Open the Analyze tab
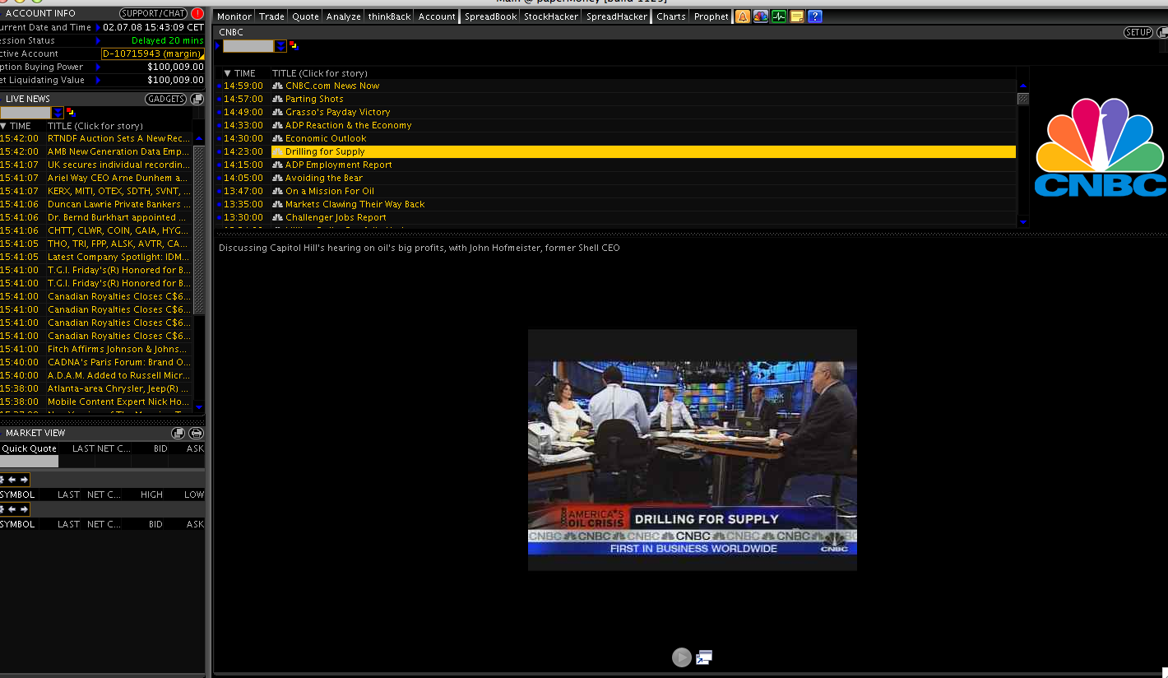 point(344,16)
